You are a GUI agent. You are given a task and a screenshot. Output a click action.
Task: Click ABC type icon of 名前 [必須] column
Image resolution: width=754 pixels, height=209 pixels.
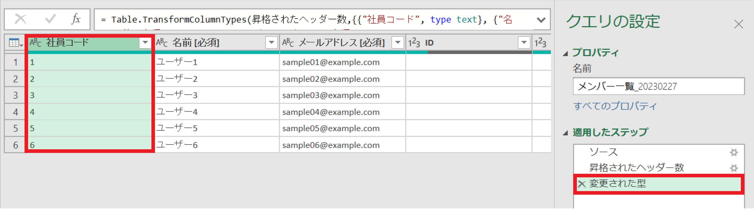coord(162,43)
